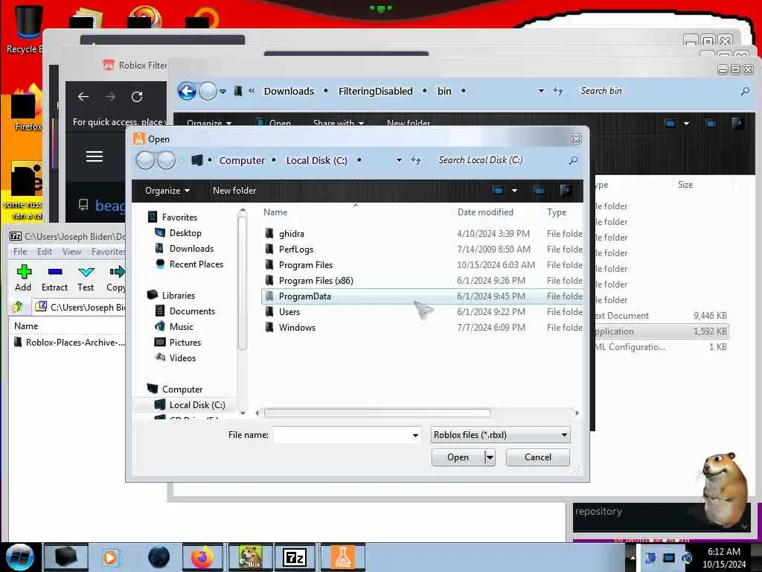
Task: Change view icon in Open dialog toolbar
Action: point(498,191)
